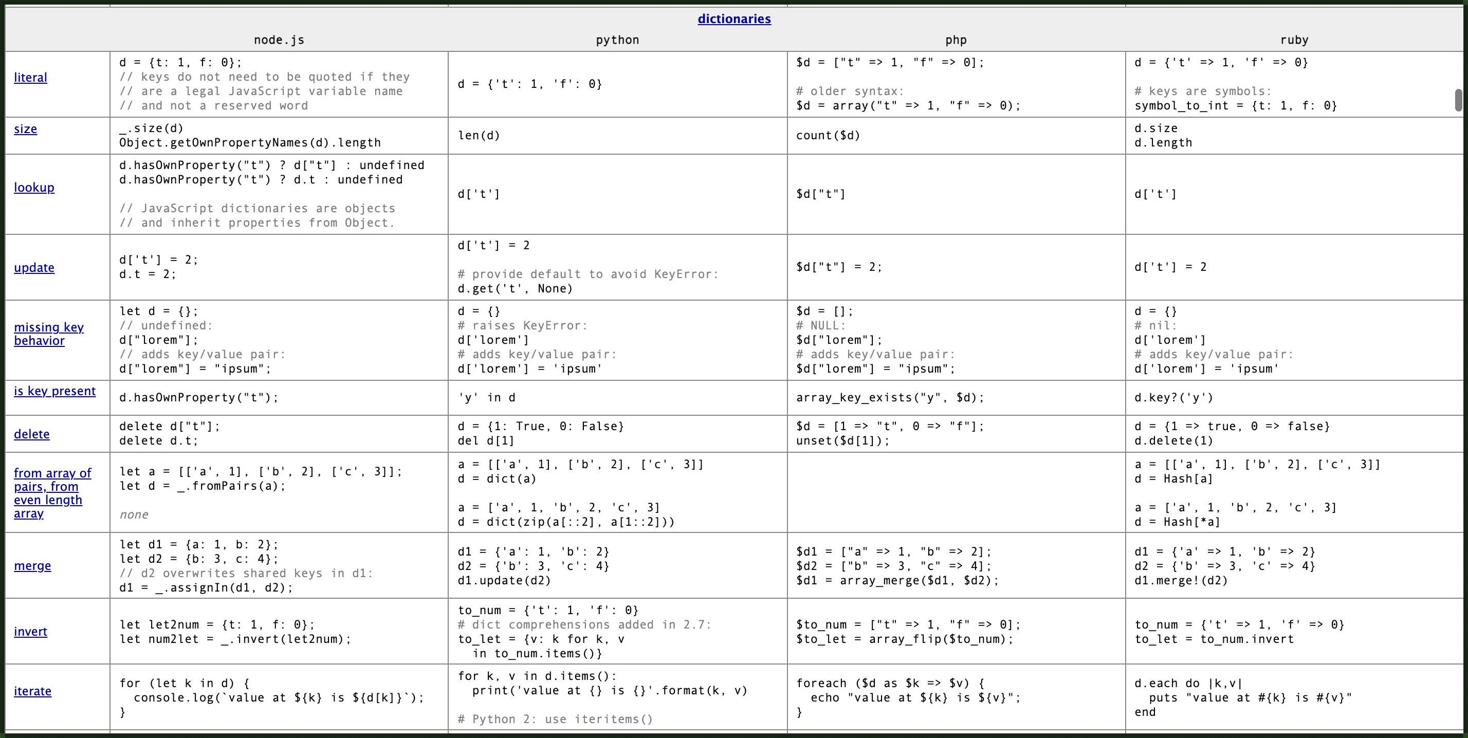Click node.js text for (let k in d) {
The width and height of the screenshot is (1468, 738).
184,684
